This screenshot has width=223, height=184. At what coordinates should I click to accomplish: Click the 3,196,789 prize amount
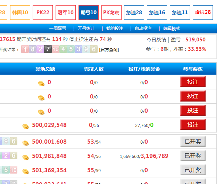click(155, 156)
